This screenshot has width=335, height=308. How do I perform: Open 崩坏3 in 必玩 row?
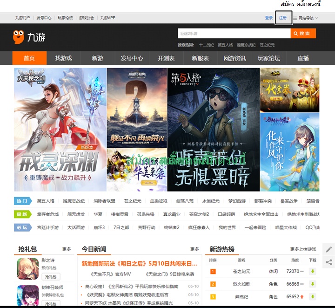(99, 227)
